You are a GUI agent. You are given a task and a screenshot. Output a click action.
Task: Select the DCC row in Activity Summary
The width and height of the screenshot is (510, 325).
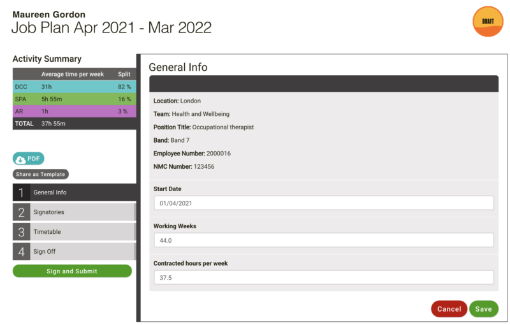74,87
